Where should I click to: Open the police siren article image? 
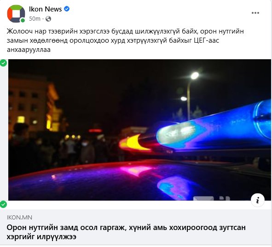click(x=139, y=130)
